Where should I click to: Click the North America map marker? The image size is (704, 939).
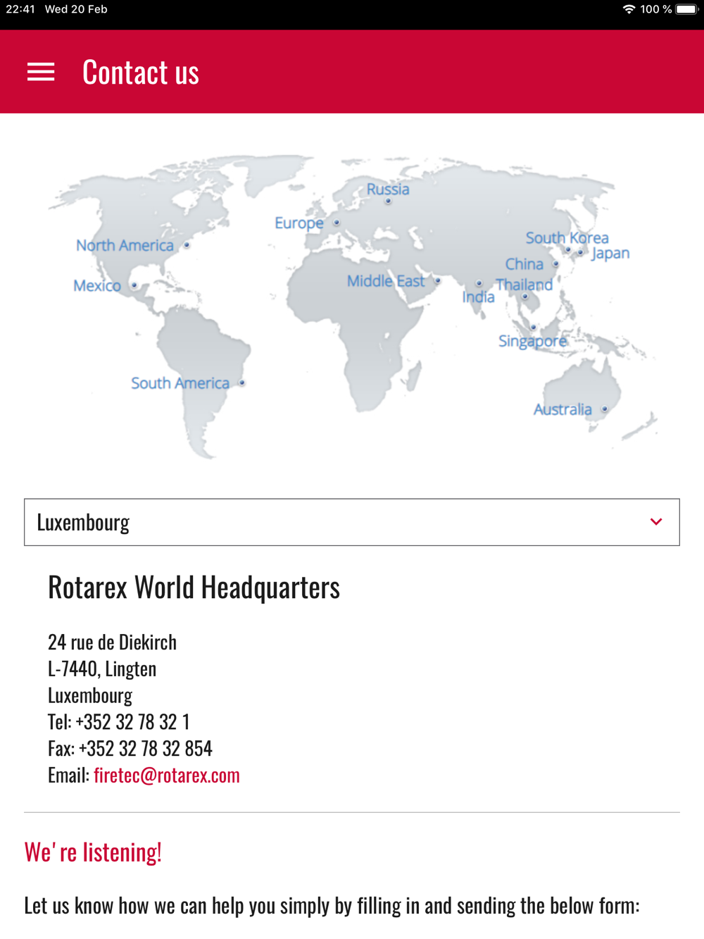pyautogui.click(x=187, y=245)
